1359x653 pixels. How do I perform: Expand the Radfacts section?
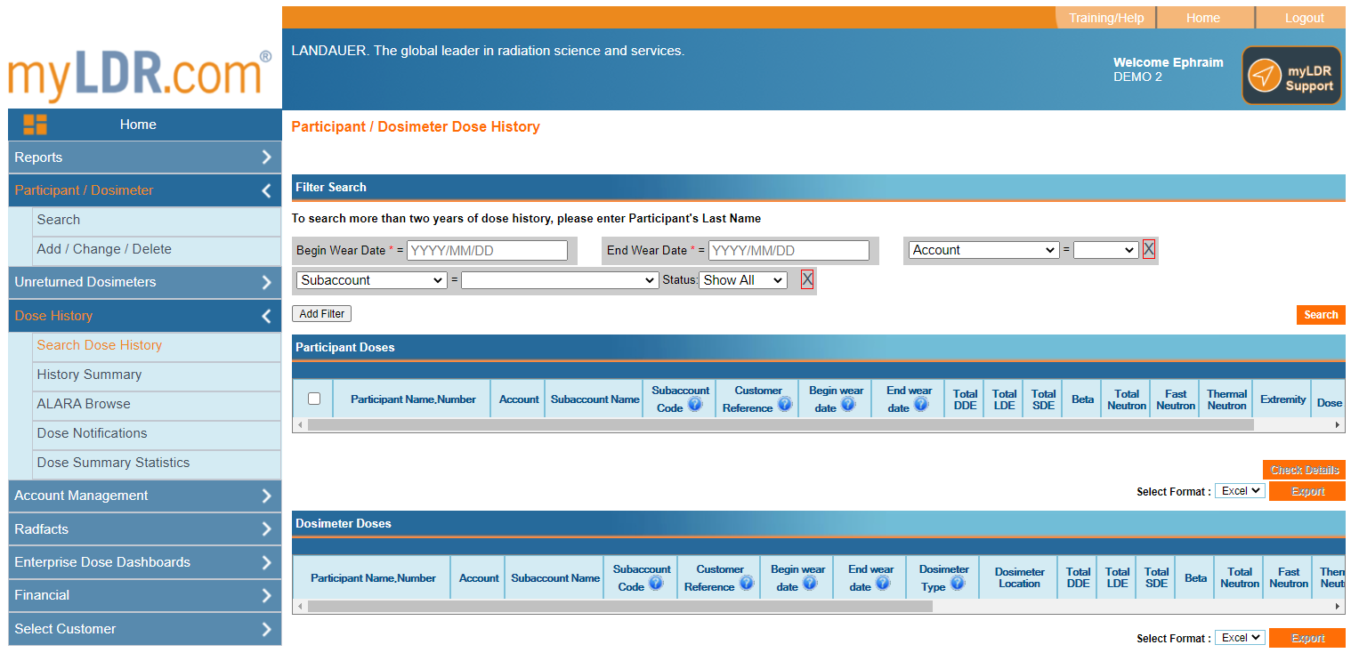pos(266,529)
